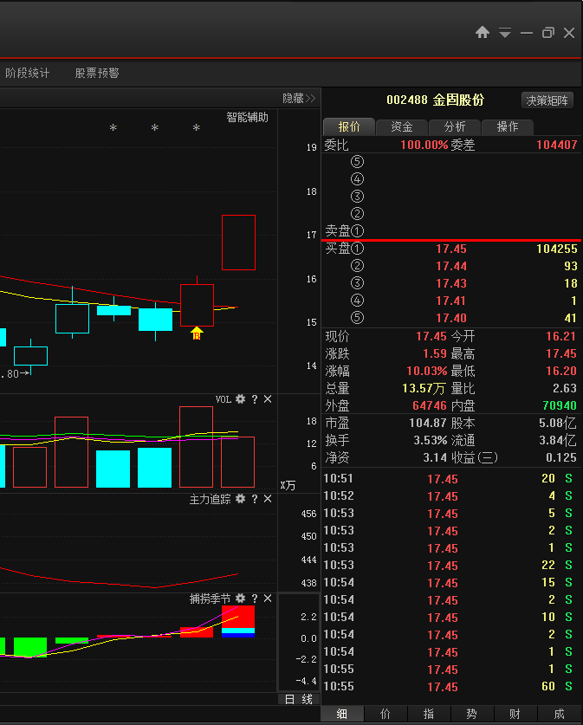Switch to the 资金 tab
Viewport: 583px width, 725px height.
402,126
